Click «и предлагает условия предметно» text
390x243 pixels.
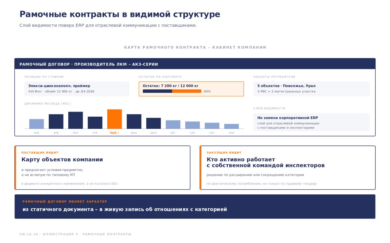click(x=52, y=170)
